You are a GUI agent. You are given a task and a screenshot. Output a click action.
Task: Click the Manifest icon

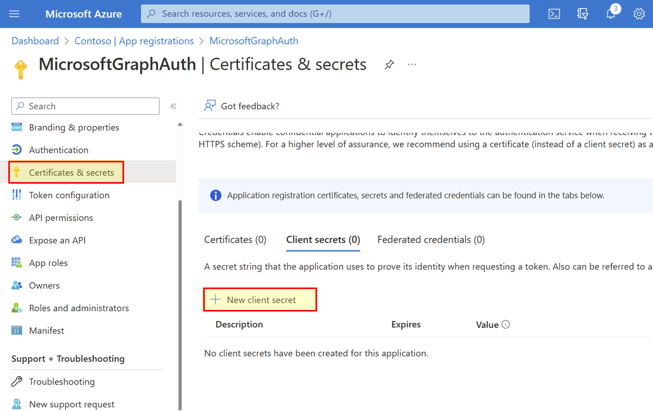click(17, 330)
